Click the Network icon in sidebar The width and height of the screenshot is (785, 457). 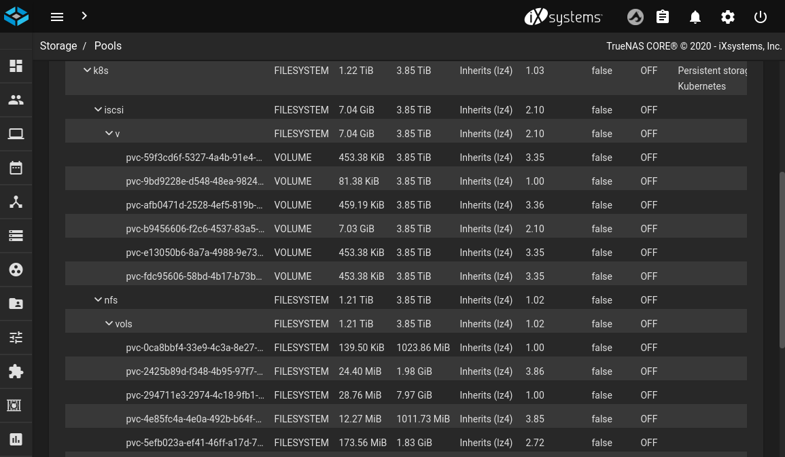pyautogui.click(x=16, y=202)
